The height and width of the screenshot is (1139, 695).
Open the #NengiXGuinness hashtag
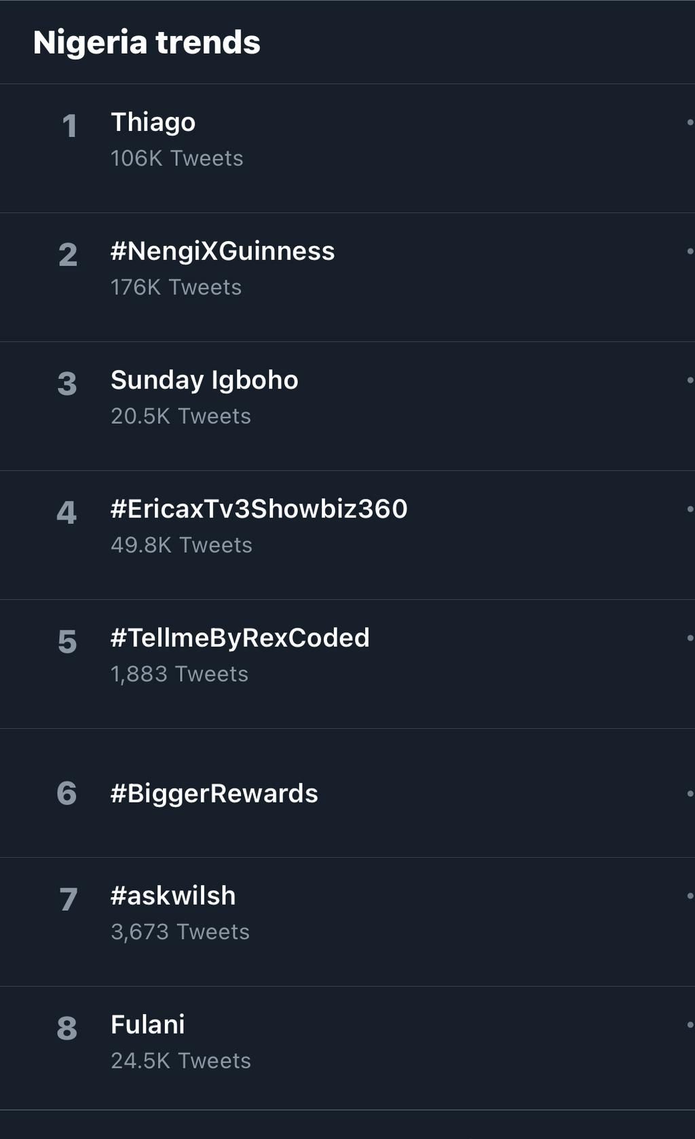(223, 251)
